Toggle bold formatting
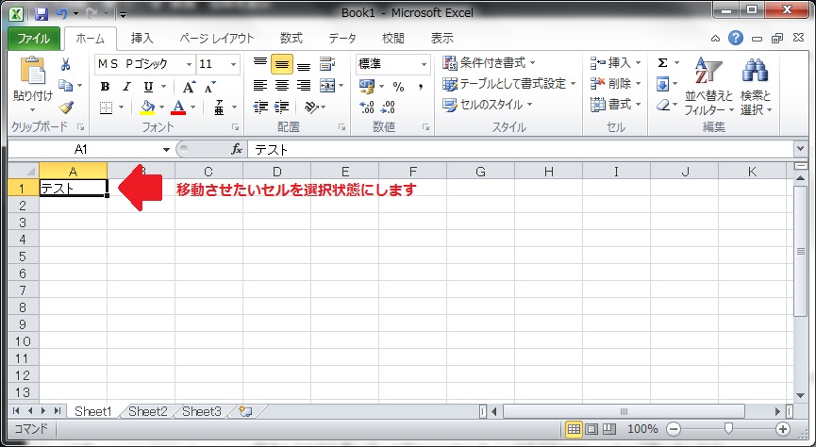Screen dimensions: 816x447 point(105,87)
